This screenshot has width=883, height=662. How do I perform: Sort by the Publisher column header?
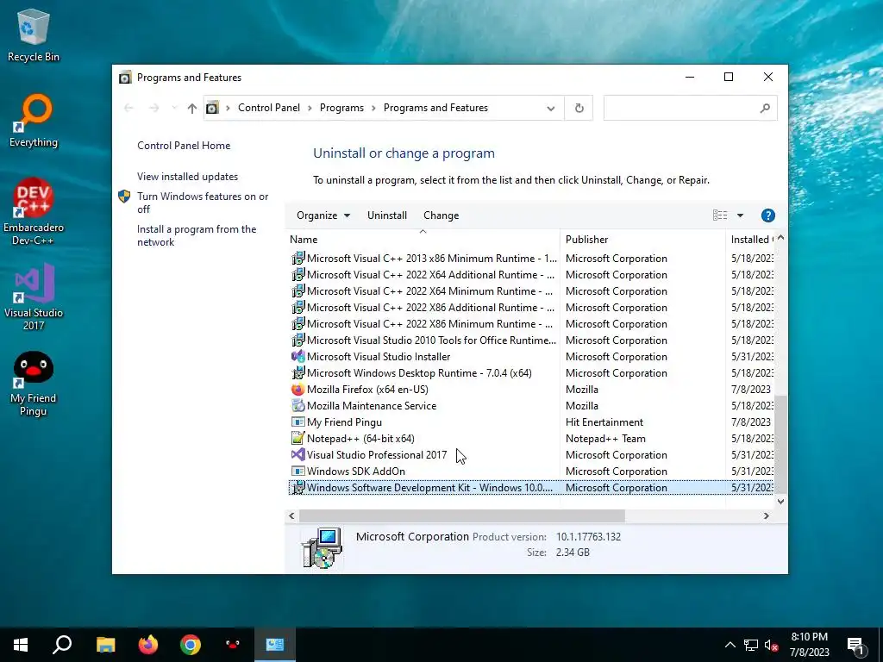642,240
